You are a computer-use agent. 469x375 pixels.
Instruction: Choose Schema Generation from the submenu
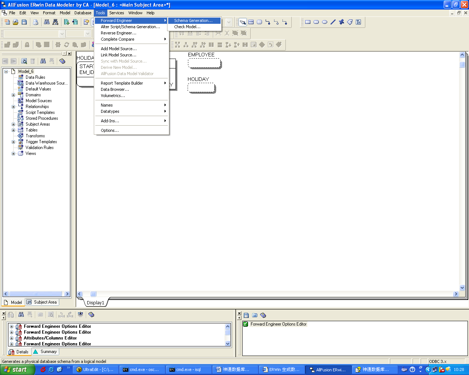click(193, 21)
